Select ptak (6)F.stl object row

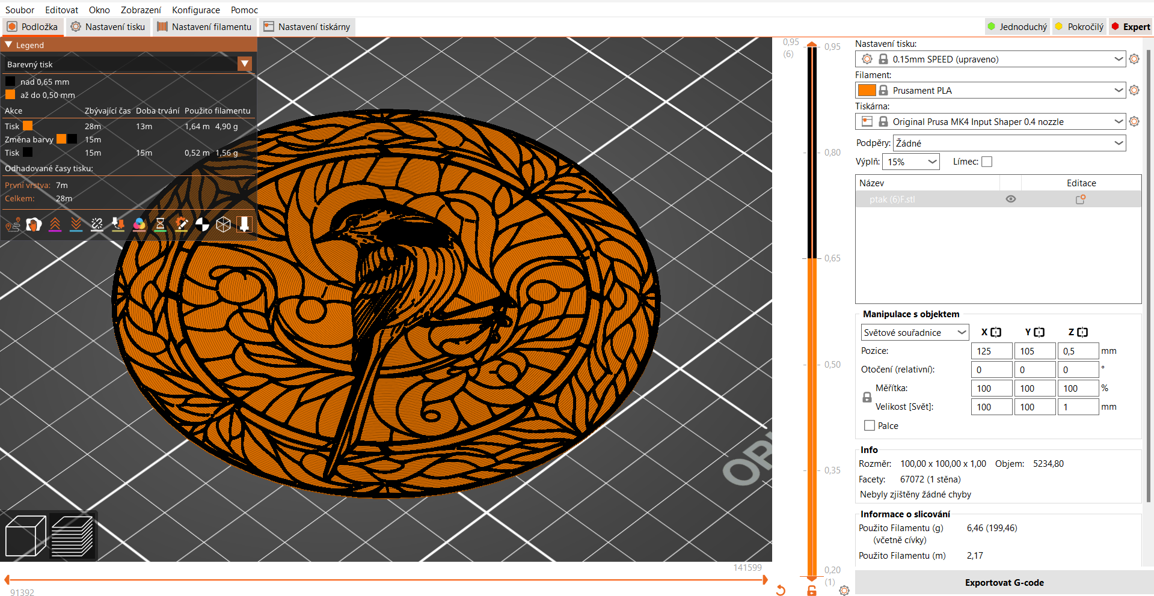coord(998,199)
